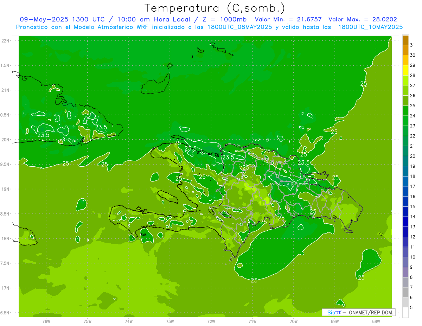Click the title 'Temperatura (C,somb.)'
The width and height of the screenshot is (422, 326).
tap(215, 8)
